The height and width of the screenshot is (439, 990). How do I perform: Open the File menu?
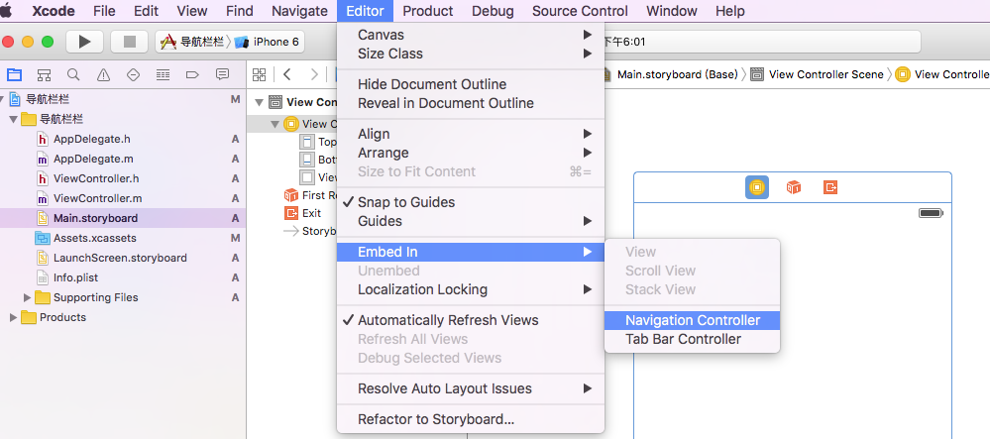(104, 11)
